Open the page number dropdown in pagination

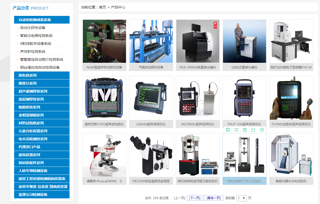point(241,198)
